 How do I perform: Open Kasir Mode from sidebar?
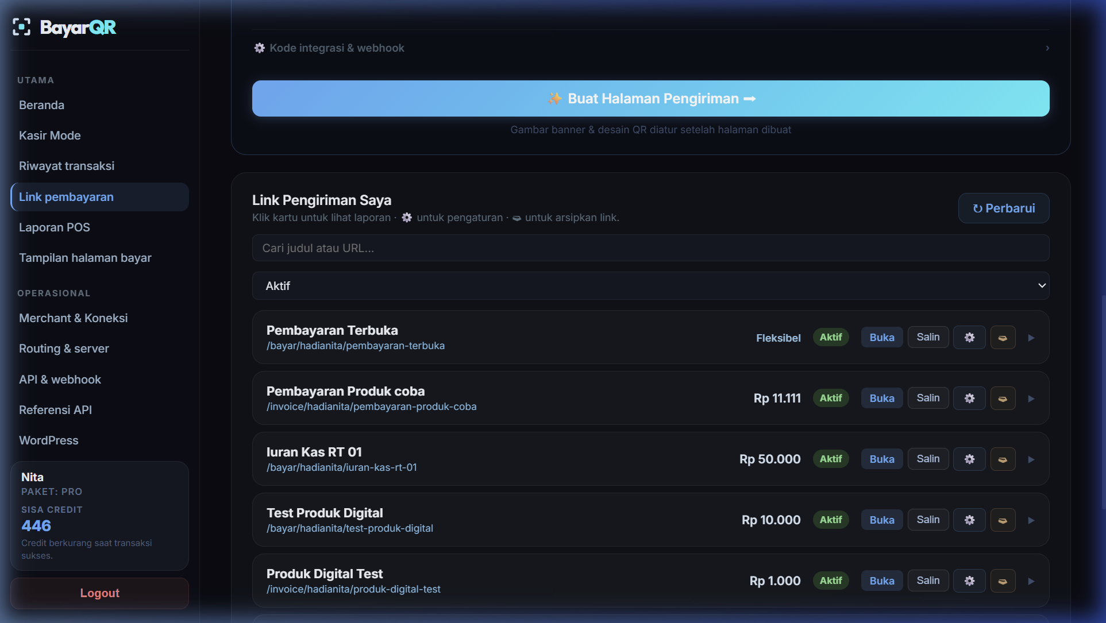99,136
